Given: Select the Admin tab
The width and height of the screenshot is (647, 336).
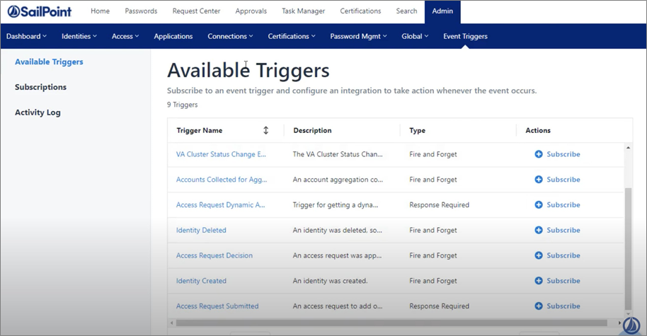Looking at the screenshot, I should click(x=442, y=11).
